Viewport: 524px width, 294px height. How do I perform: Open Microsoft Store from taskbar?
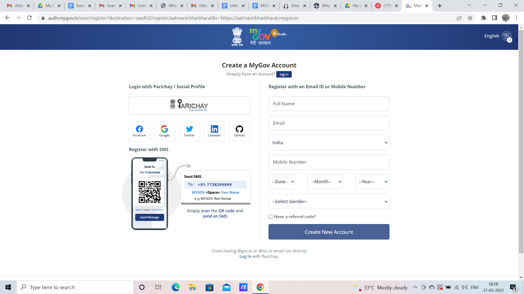(x=209, y=287)
